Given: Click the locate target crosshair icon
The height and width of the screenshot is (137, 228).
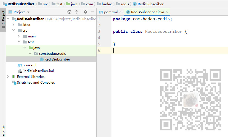Looking at the screenshot, I should click(x=69, y=12).
